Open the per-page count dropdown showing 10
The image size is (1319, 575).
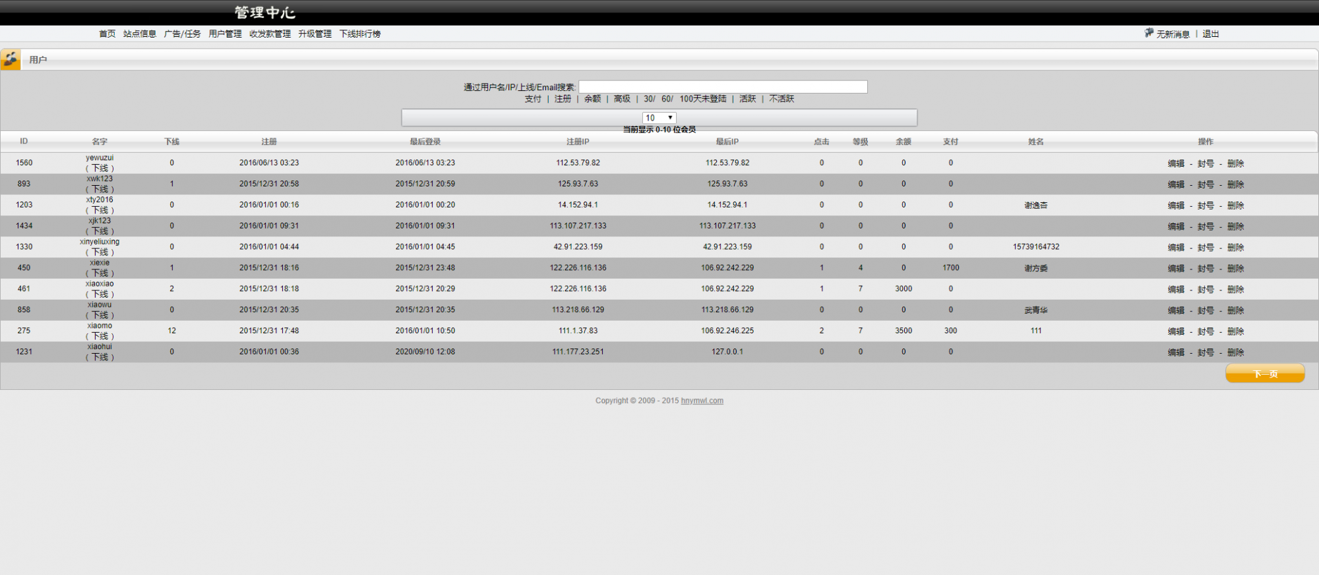tap(659, 118)
